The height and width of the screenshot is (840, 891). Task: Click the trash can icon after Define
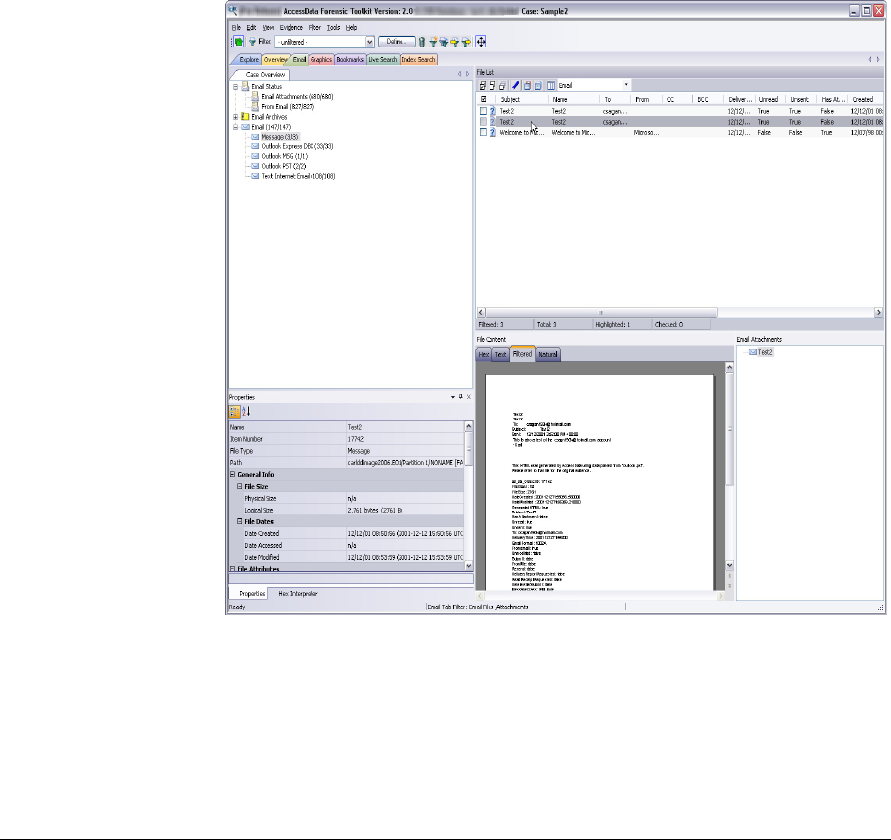pos(422,42)
